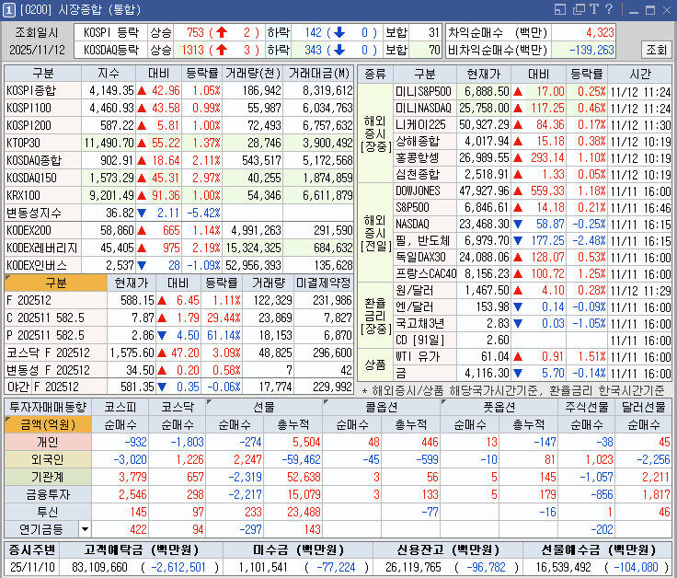Screen dimensions: 677x578
Task: Click the KOSPI 상승 red up arrow
Action: 222,32
